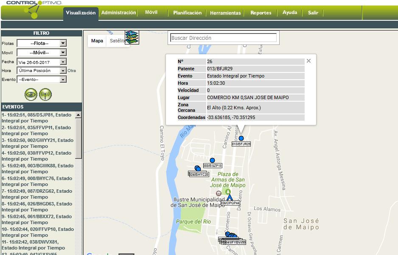Select event 10 020/FFVP10
This screenshot has height=255, width=398.
(38, 232)
